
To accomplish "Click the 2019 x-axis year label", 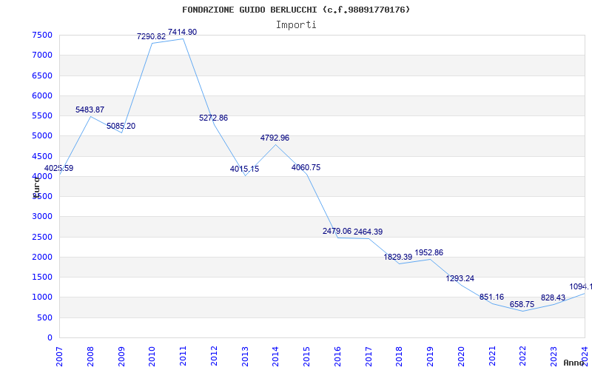I will pos(431,356).
